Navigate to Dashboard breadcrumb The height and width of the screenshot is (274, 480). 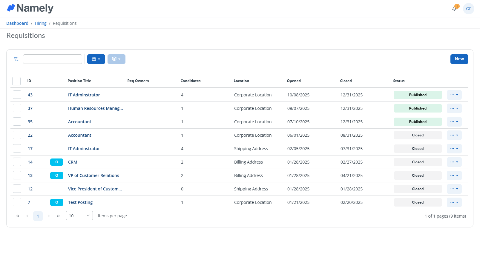pyautogui.click(x=17, y=23)
